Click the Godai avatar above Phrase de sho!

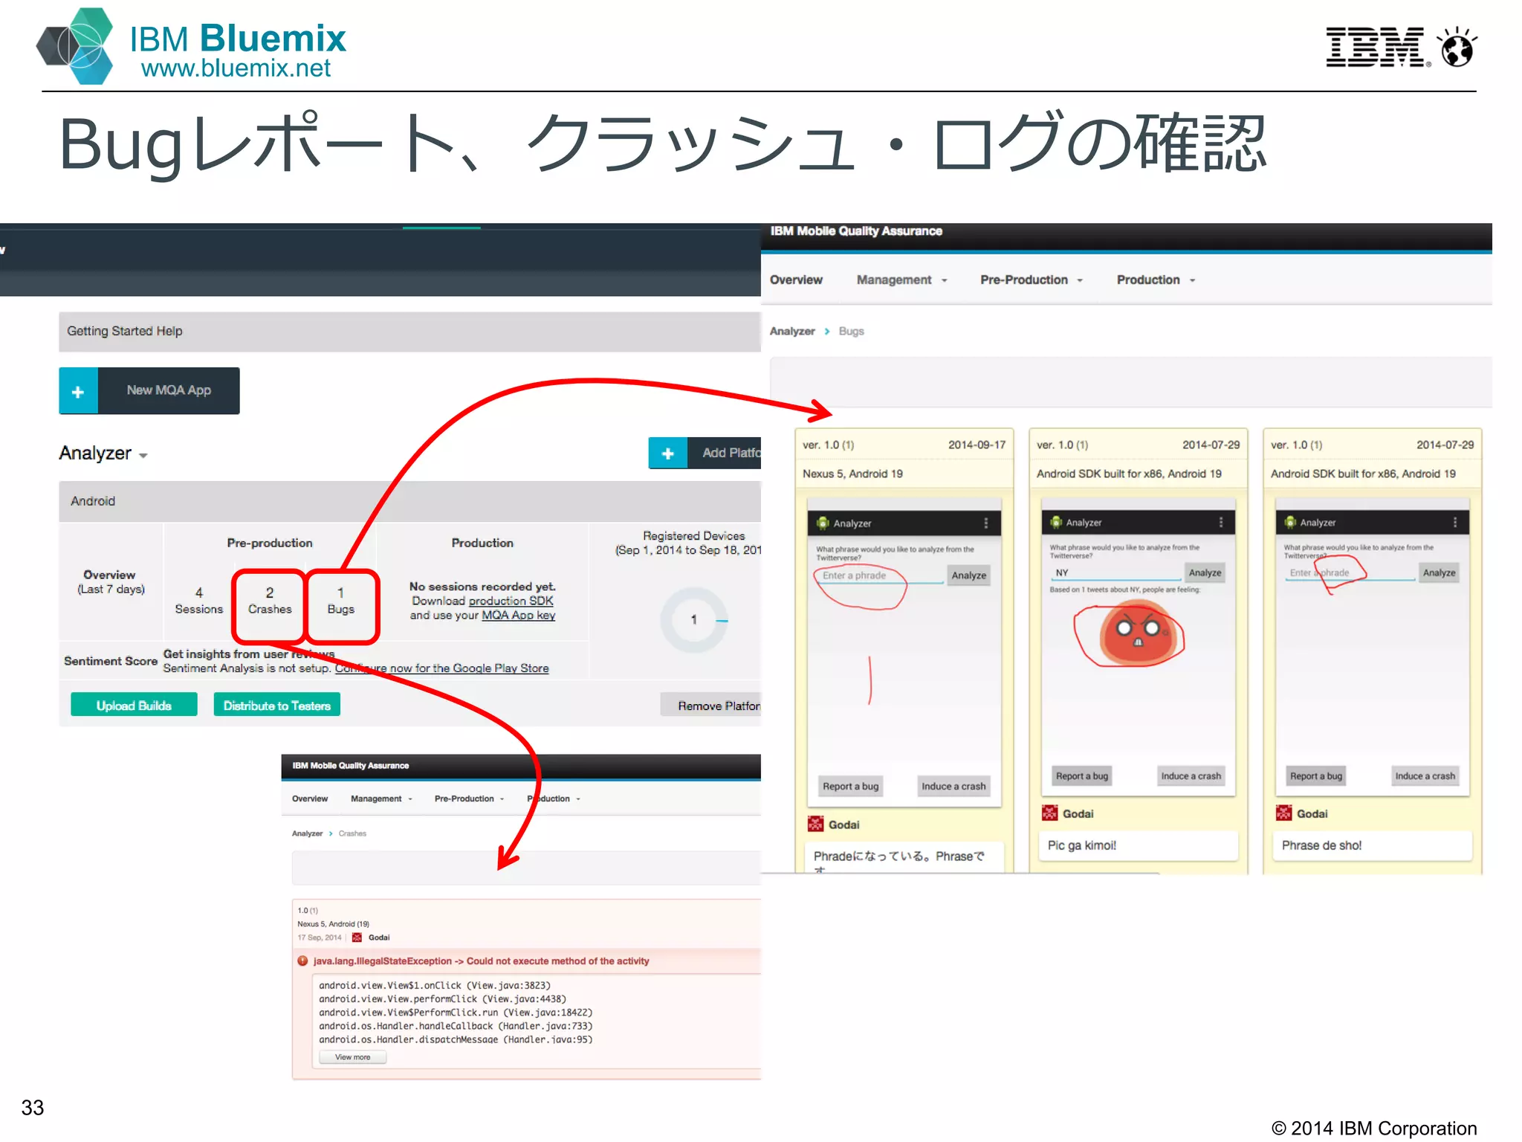tap(1283, 813)
